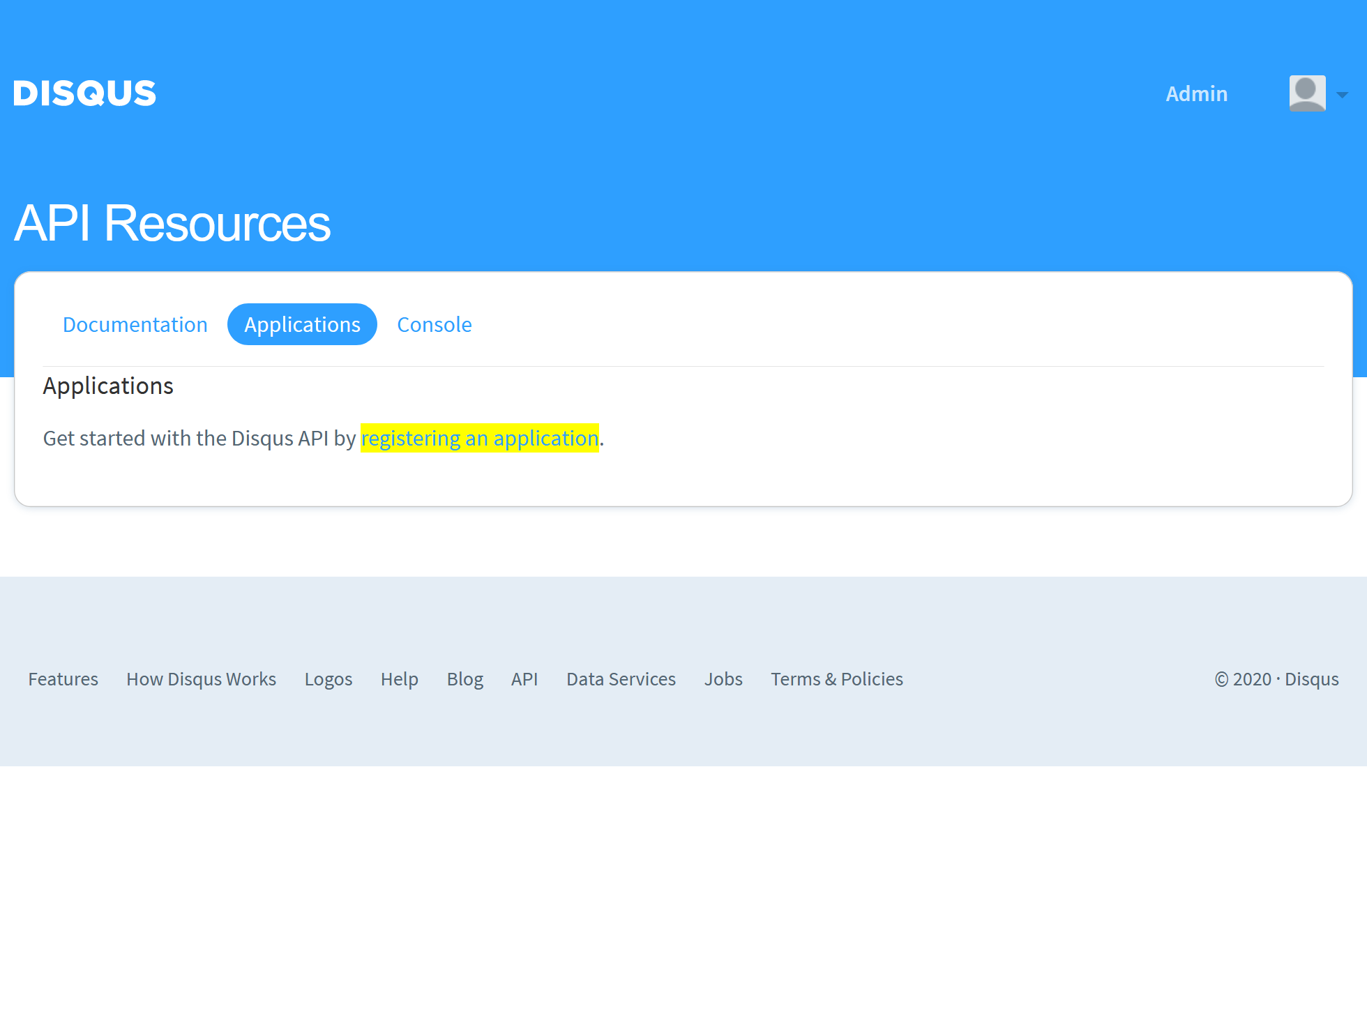Open Terms & Policies footer link

(x=836, y=678)
